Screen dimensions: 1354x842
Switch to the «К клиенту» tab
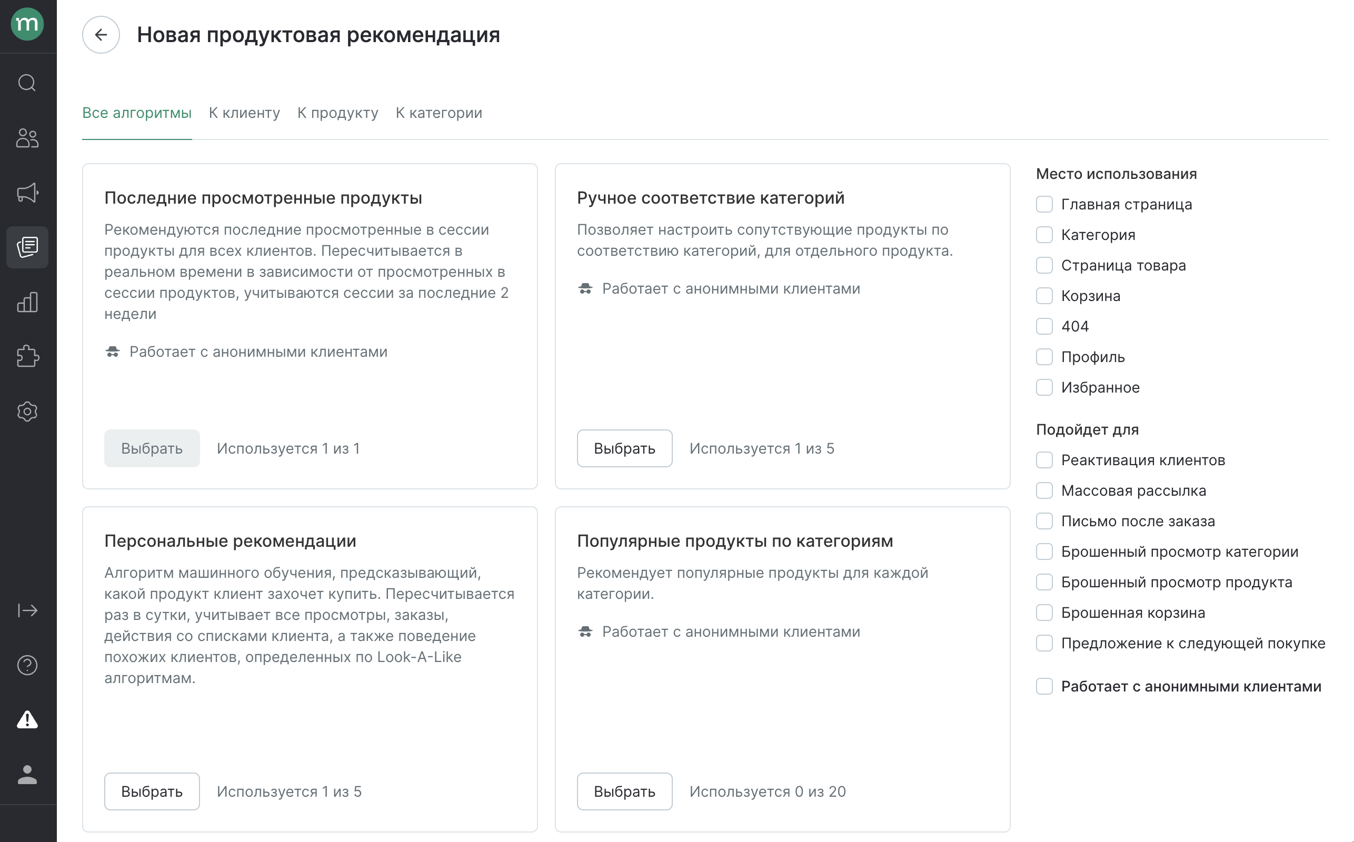[244, 113]
